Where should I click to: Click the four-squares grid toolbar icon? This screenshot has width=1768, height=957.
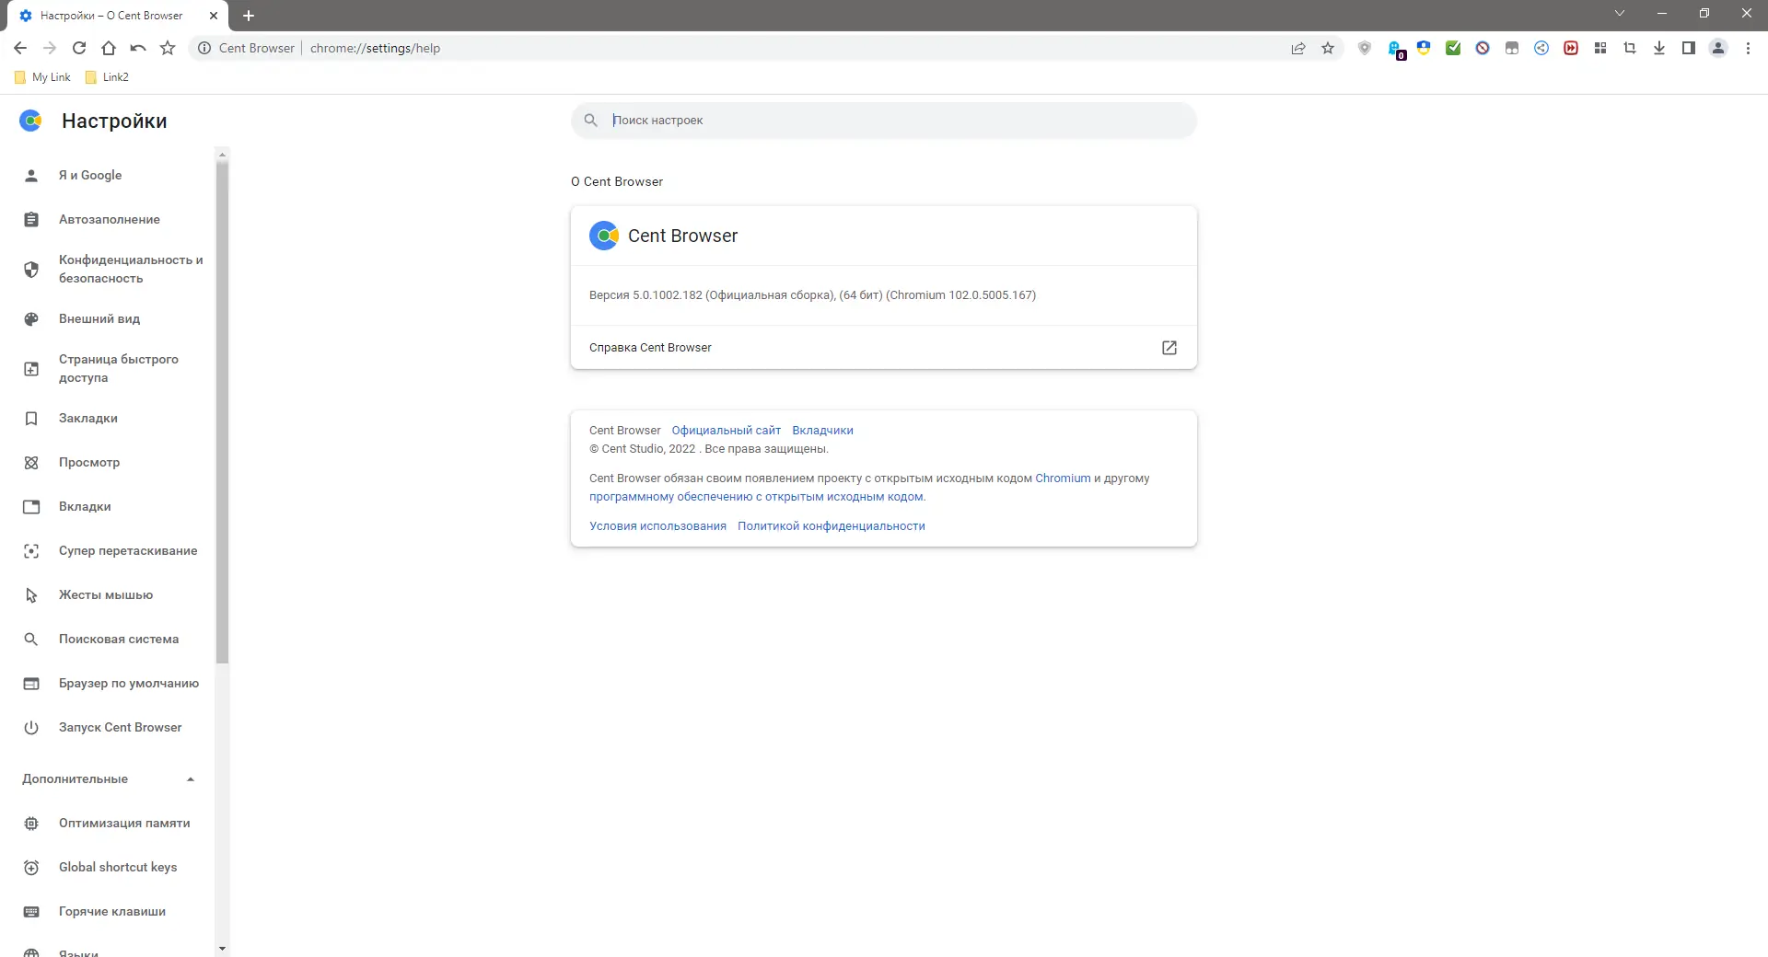1600,48
